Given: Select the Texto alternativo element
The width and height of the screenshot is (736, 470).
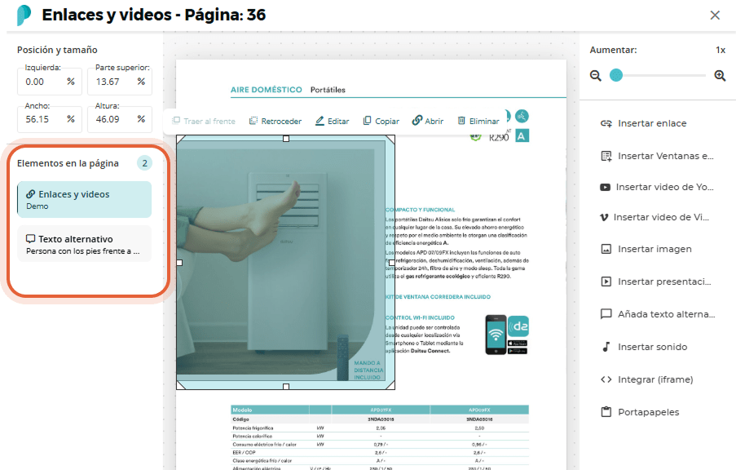Looking at the screenshot, I should (85, 244).
